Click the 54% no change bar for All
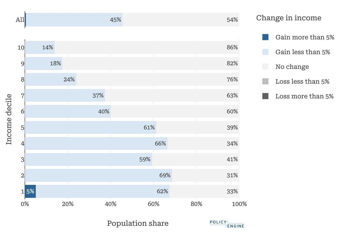338x237 pixels. (181, 20)
